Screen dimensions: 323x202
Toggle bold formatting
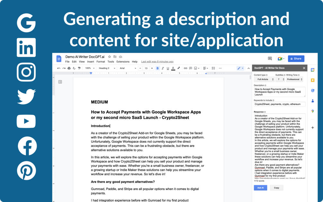pos(157,68)
